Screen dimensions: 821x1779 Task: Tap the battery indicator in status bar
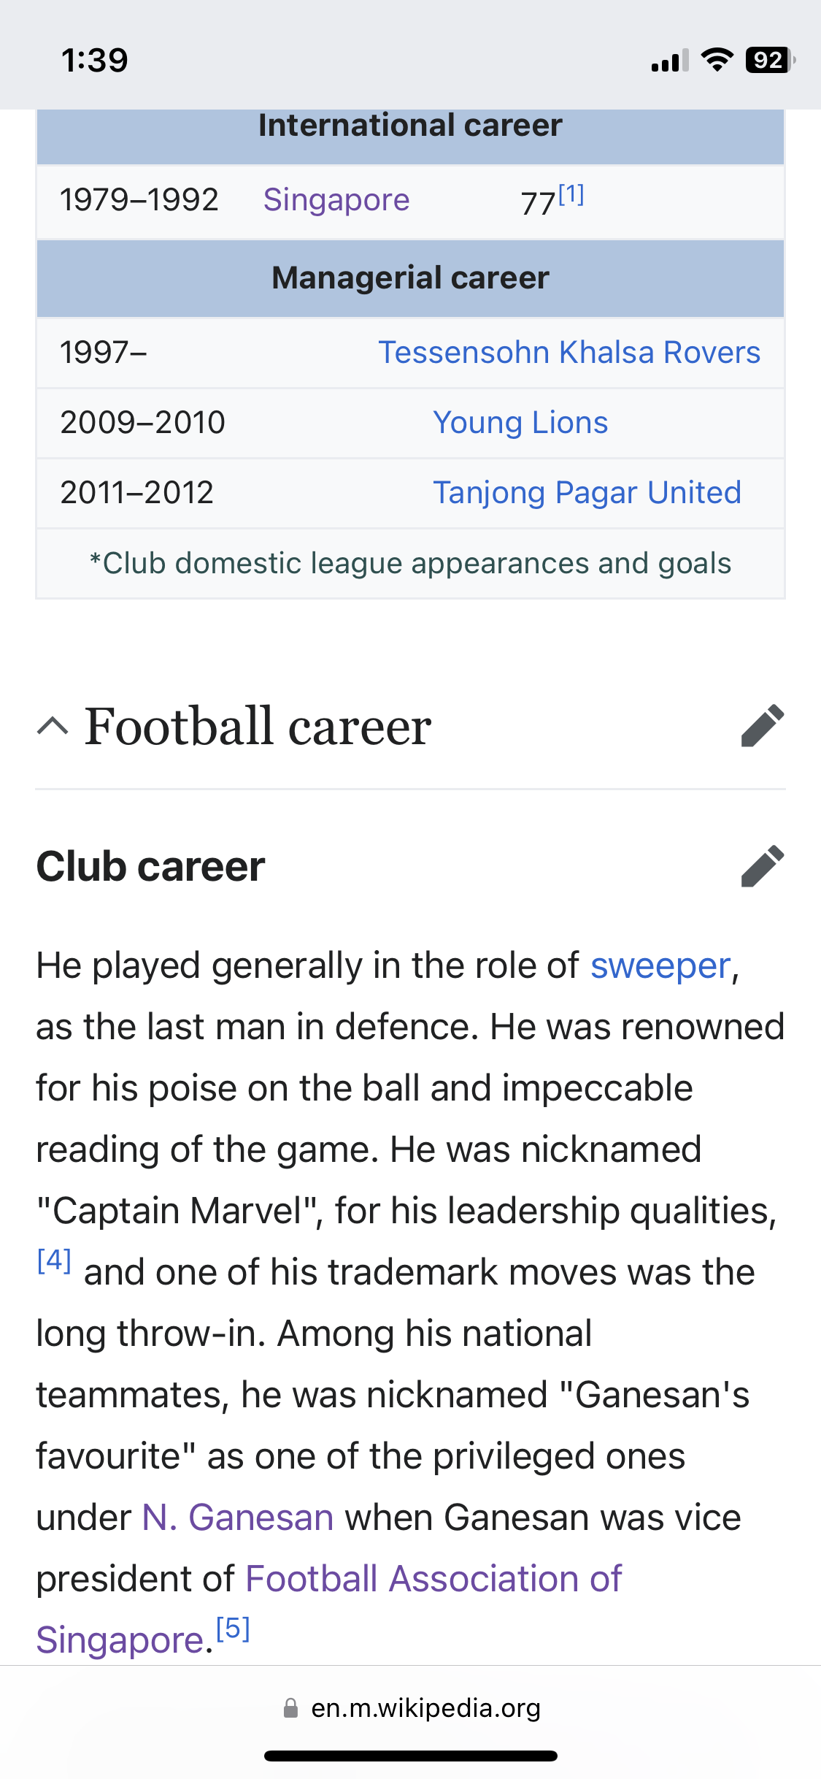click(770, 60)
